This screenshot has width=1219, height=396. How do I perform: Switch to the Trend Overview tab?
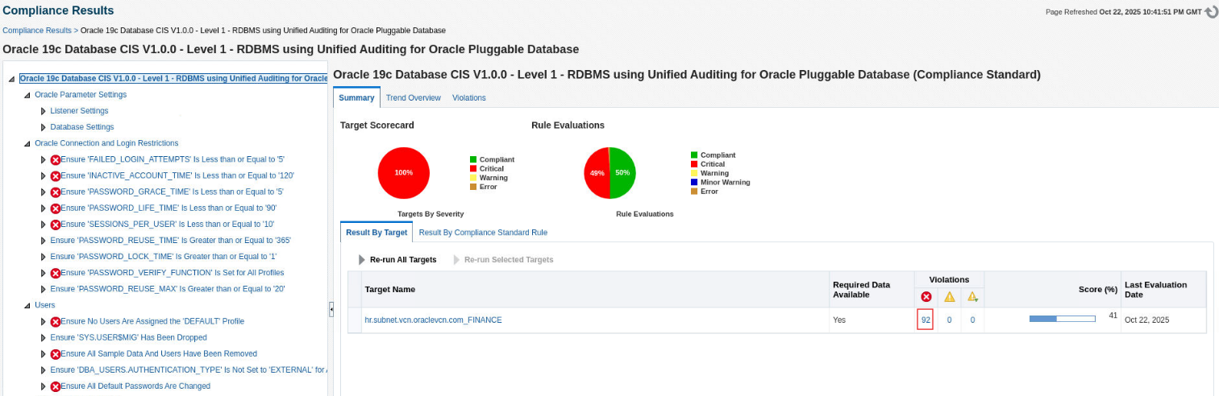[x=413, y=98]
